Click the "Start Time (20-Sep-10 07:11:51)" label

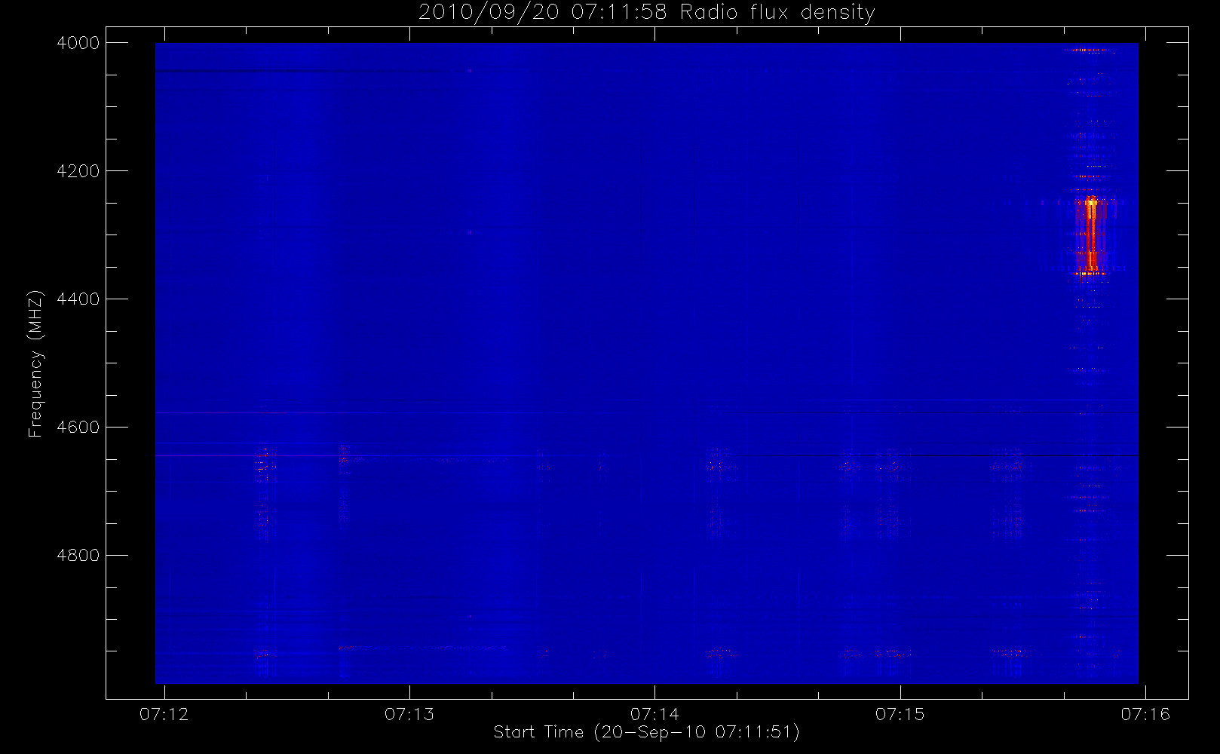646,732
